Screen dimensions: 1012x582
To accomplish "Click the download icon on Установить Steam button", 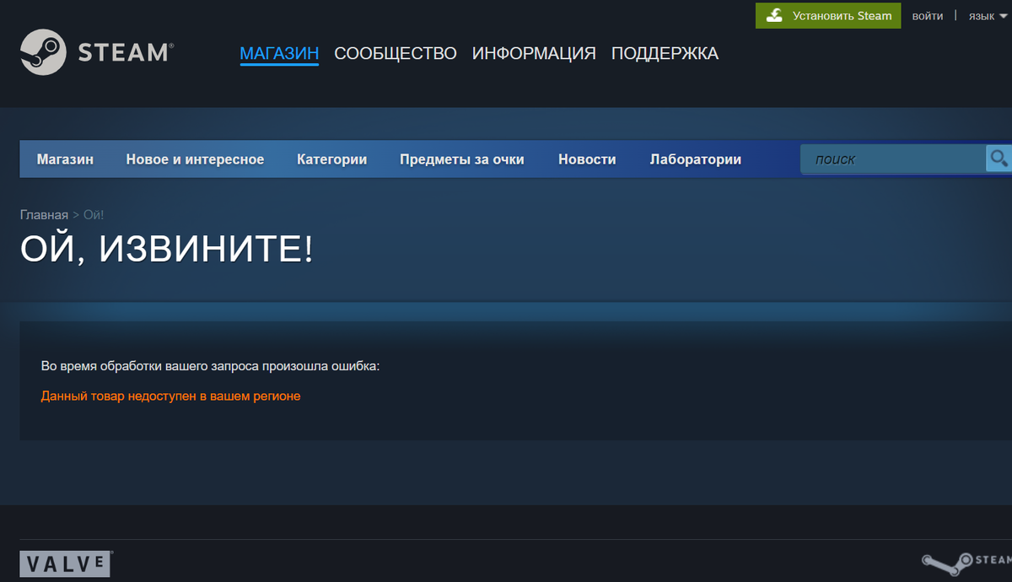I will pyautogui.click(x=773, y=14).
